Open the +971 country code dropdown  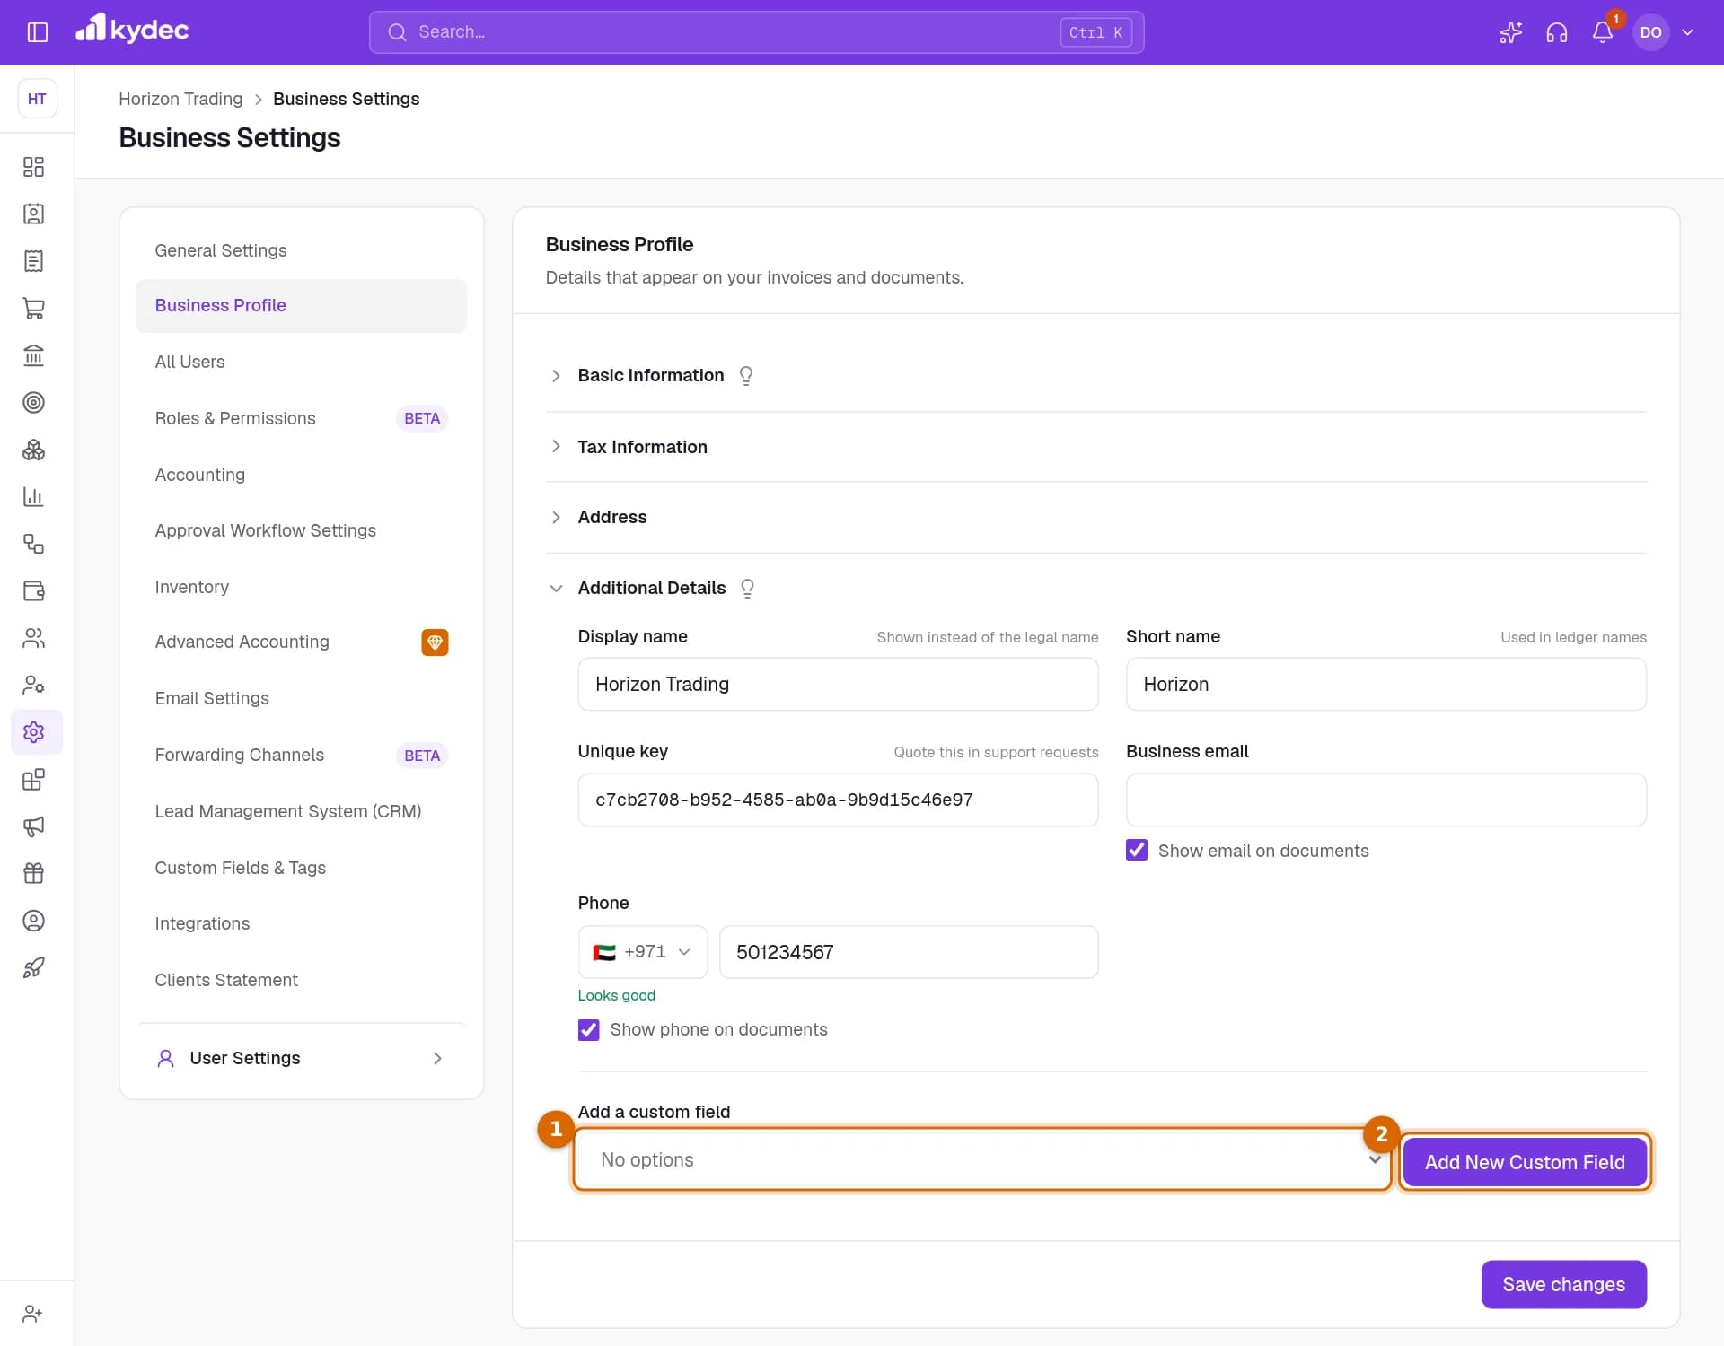point(642,952)
